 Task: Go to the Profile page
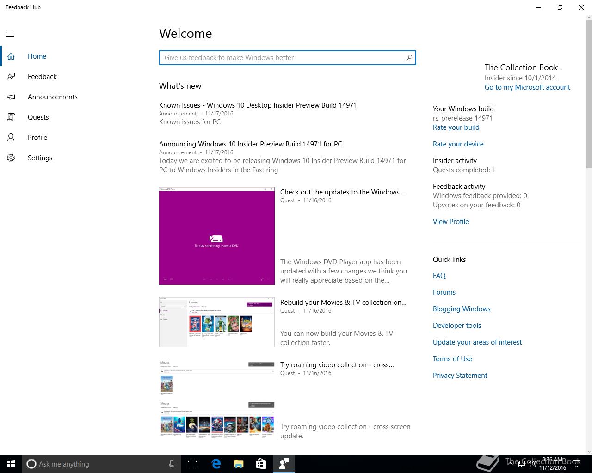click(x=74, y=138)
